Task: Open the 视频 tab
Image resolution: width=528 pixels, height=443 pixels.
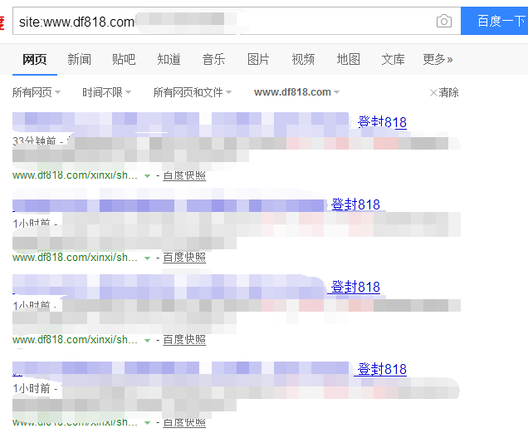Action: pyautogui.click(x=303, y=59)
